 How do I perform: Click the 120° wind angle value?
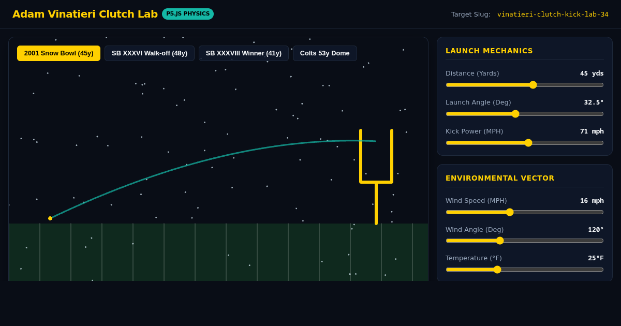click(596, 230)
